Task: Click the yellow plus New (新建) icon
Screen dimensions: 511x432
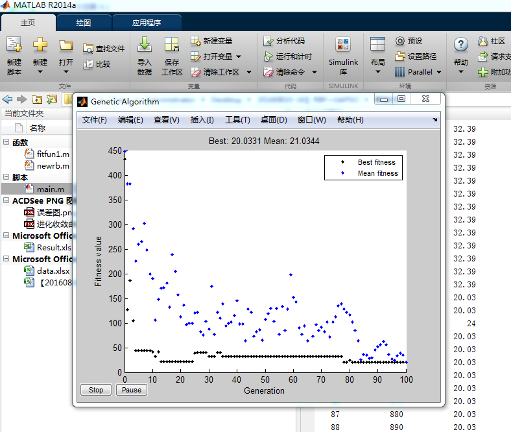Action: (x=40, y=44)
